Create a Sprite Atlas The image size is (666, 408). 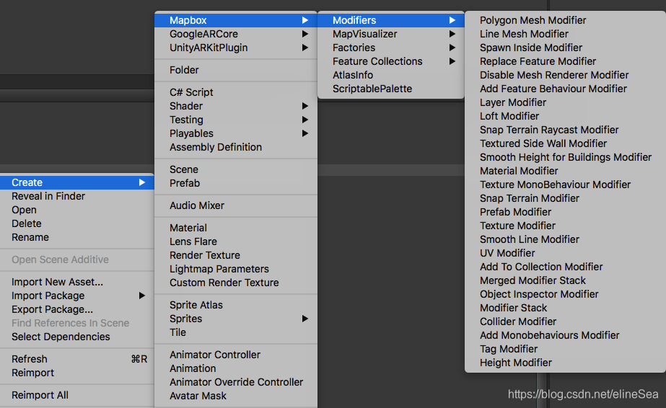tap(236, 305)
